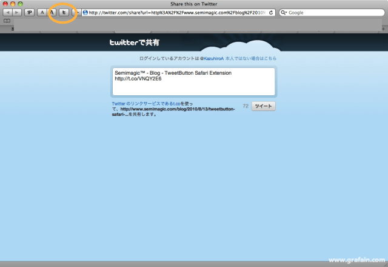Zoom the window with green button

[x=20, y=4]
